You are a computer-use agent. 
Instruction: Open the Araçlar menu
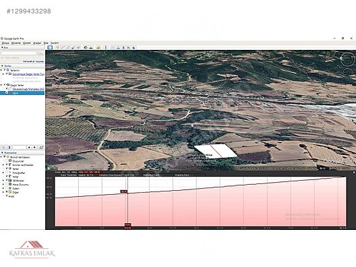point(37,43)
